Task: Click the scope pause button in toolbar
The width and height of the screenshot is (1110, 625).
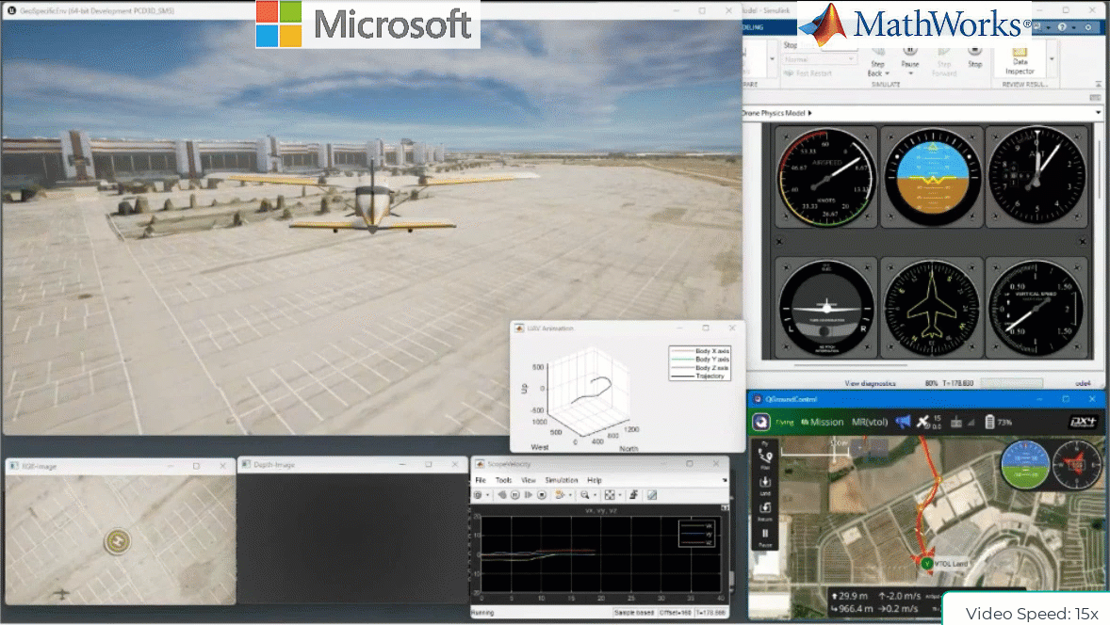Action: [515, 495]
